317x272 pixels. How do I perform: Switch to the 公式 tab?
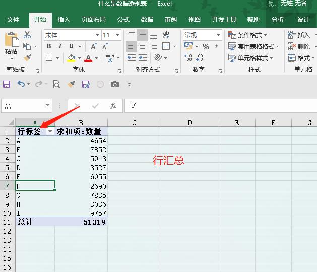[x=123, y=20]
